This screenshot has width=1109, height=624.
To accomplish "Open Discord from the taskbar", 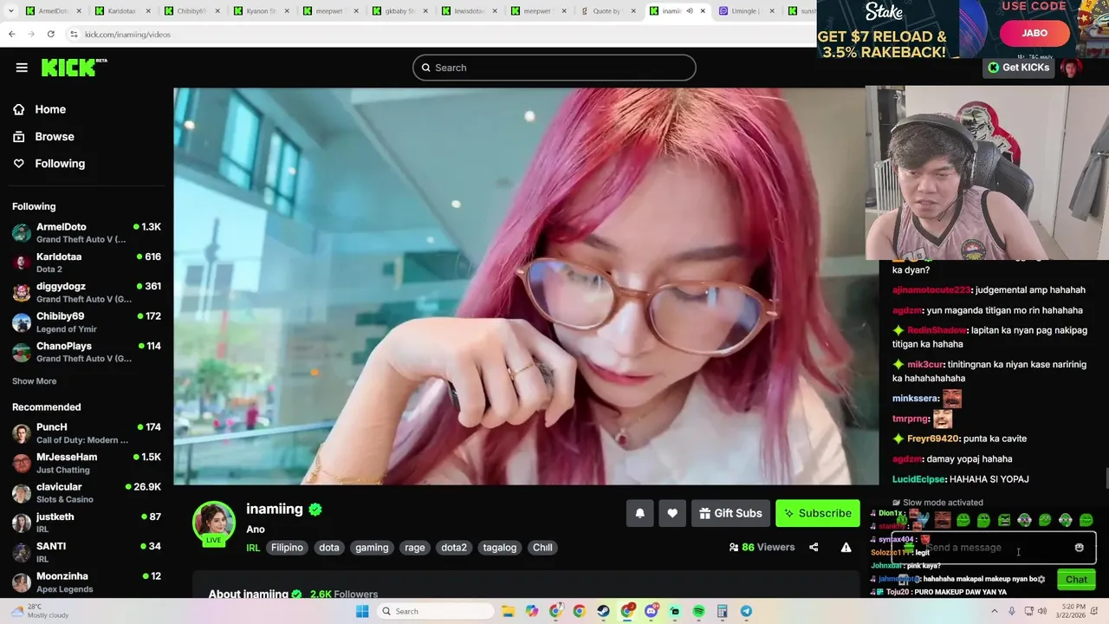I will [652, 611].
